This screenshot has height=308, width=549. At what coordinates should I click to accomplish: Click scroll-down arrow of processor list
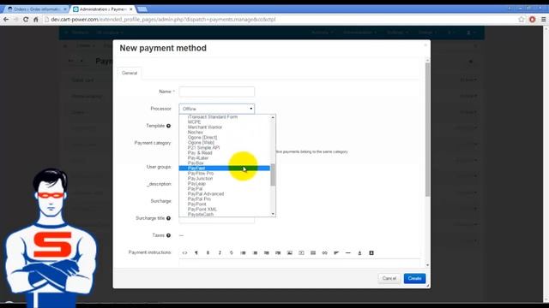[273, 214]
